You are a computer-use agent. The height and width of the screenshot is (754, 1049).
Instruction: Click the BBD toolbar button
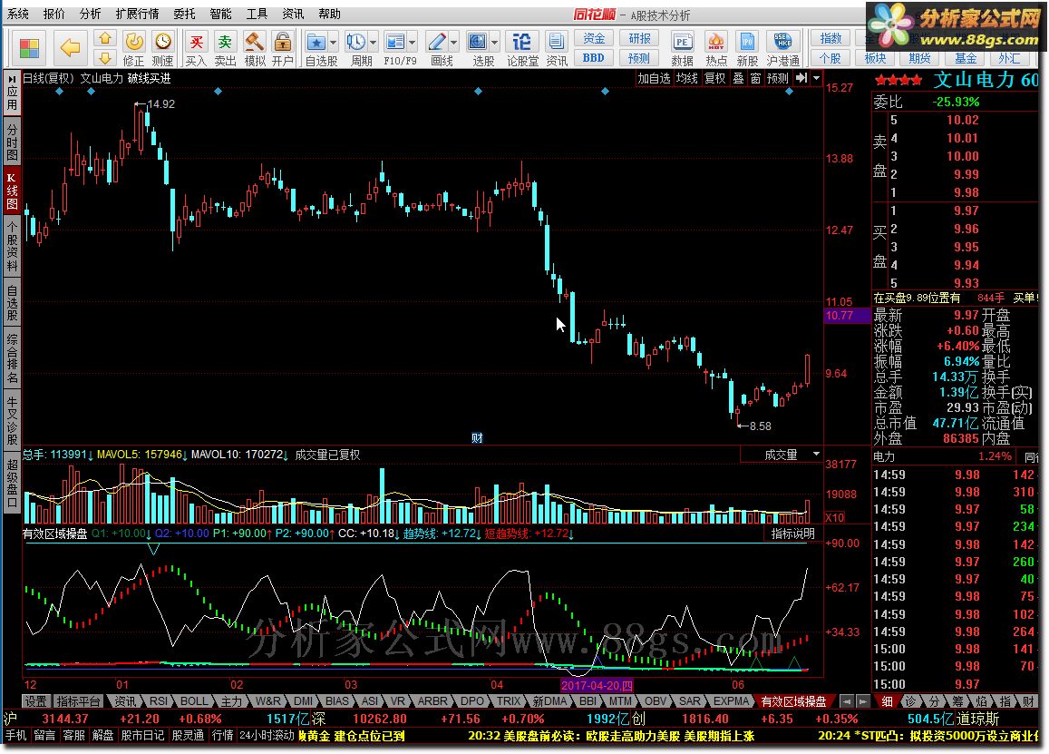coord(594,58)
